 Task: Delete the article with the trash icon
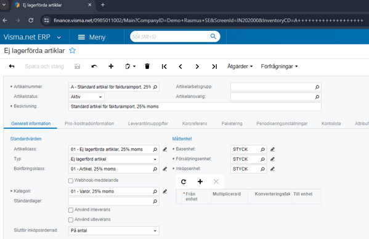[147, 67]
